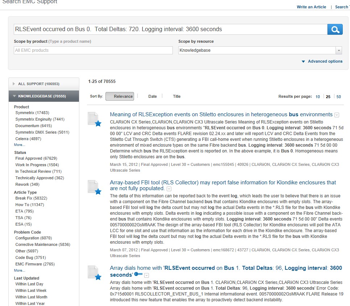
Task: Filter article type TSA (76)
Action: coord(23,218)
